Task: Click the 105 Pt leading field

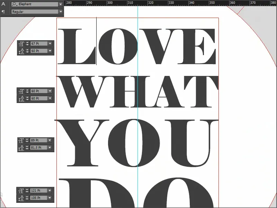Action: point(39,198)
